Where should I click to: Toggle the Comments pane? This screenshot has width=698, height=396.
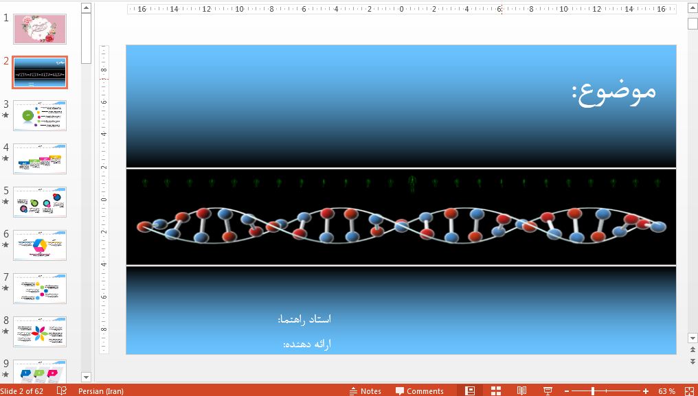(x=419, y=391)
